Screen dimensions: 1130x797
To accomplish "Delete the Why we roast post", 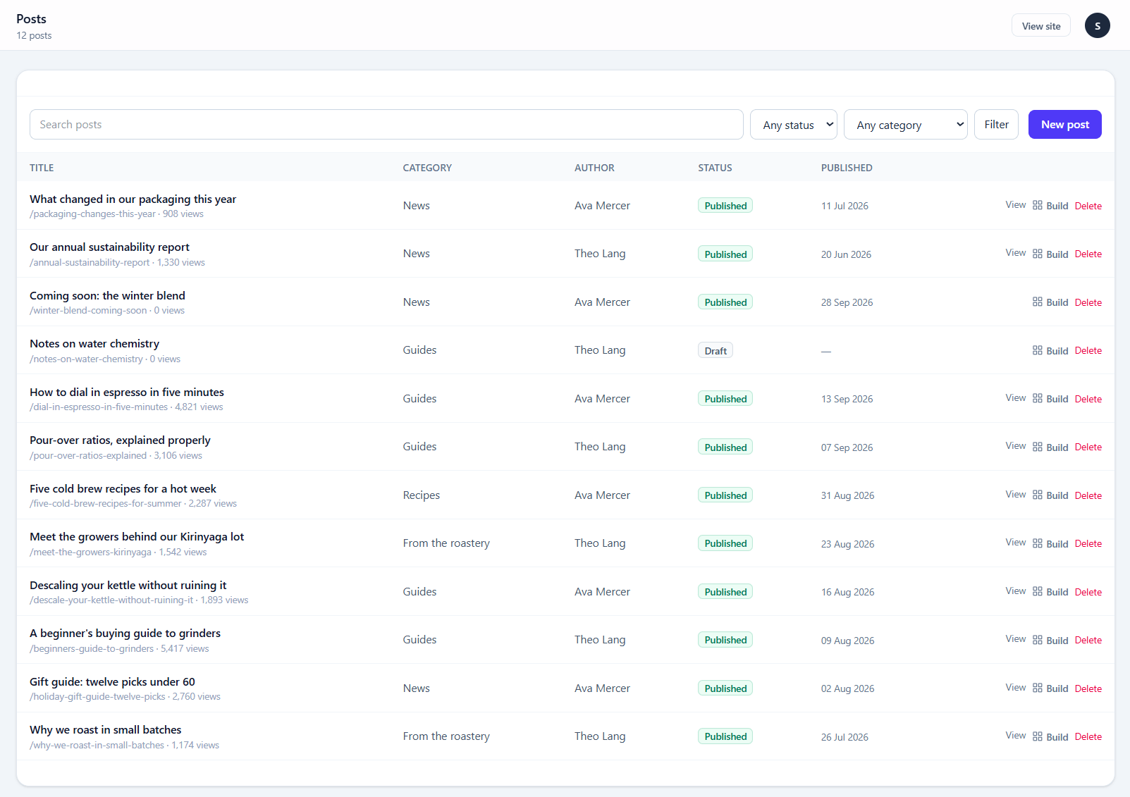I will pos(1088,736).
